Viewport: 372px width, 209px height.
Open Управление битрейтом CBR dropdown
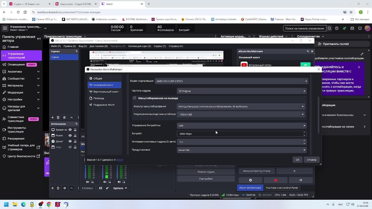(242, 126)
